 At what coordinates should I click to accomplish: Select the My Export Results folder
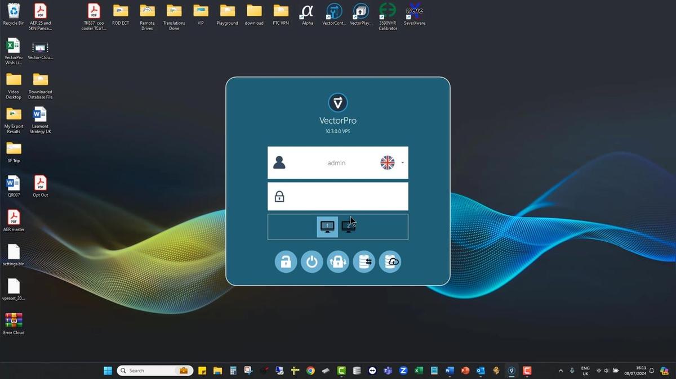(14, 120)
